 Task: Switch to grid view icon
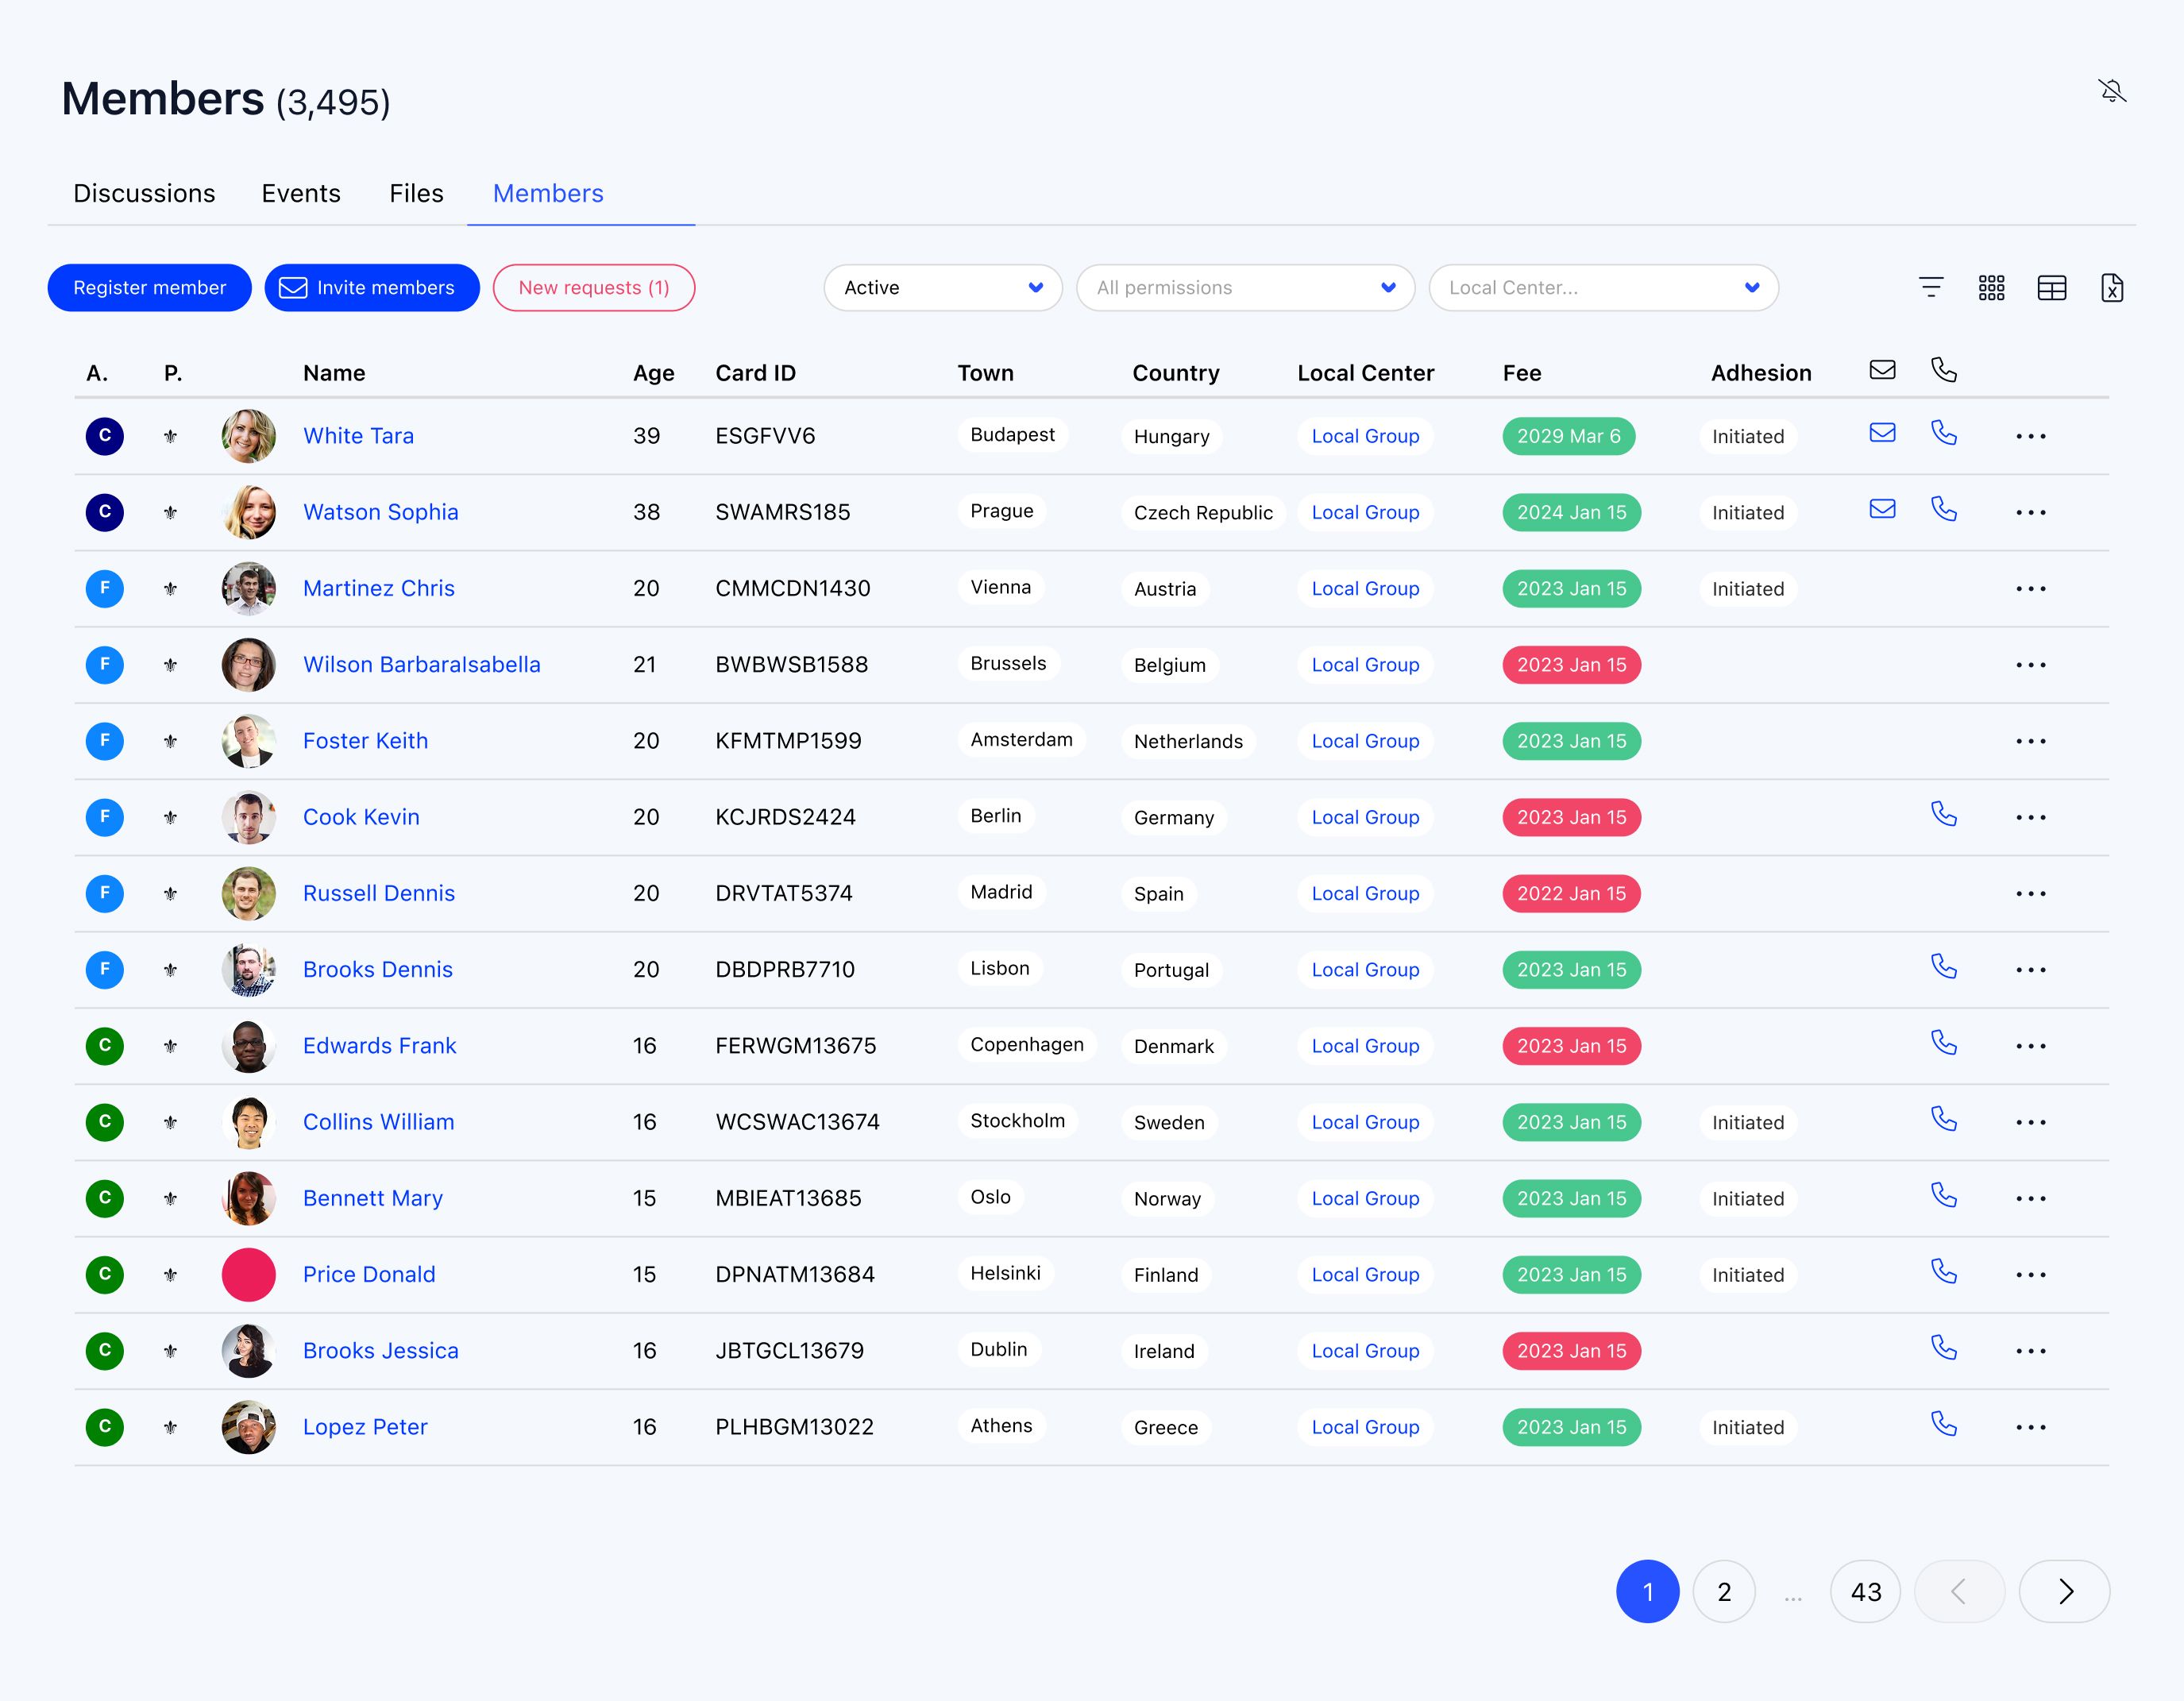[x=1990, y=288]
